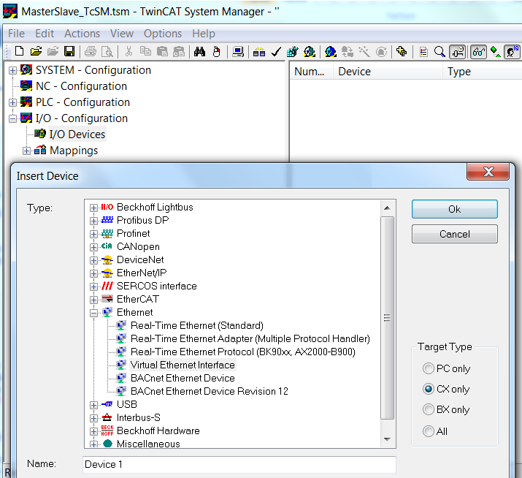The width and height of the screenshot is (522, 478).
Task: Close the Insert Device dialog
Action: click(x=488, y=172)
